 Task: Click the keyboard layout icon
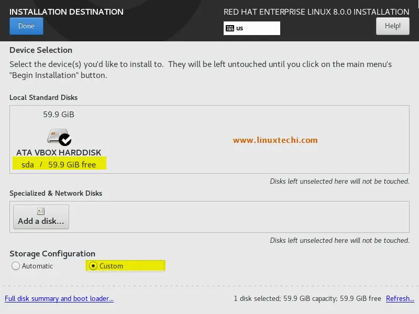point(230,28)
